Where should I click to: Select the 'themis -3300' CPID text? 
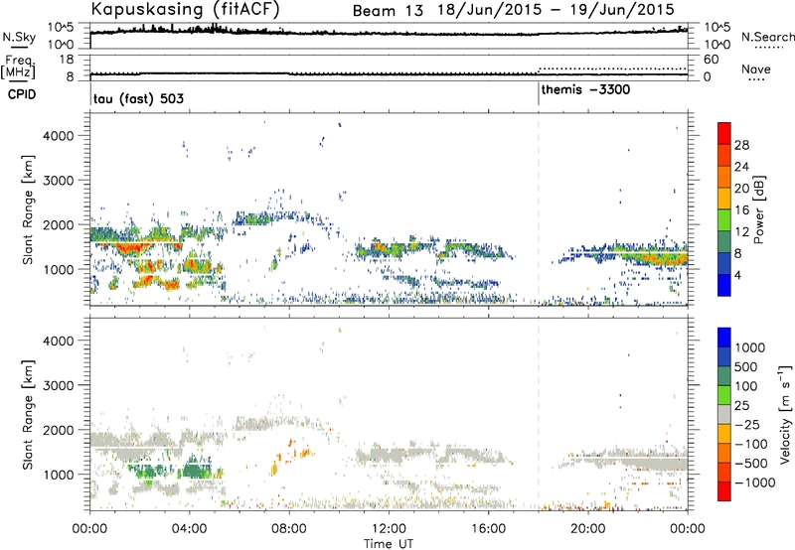point(585,90)
